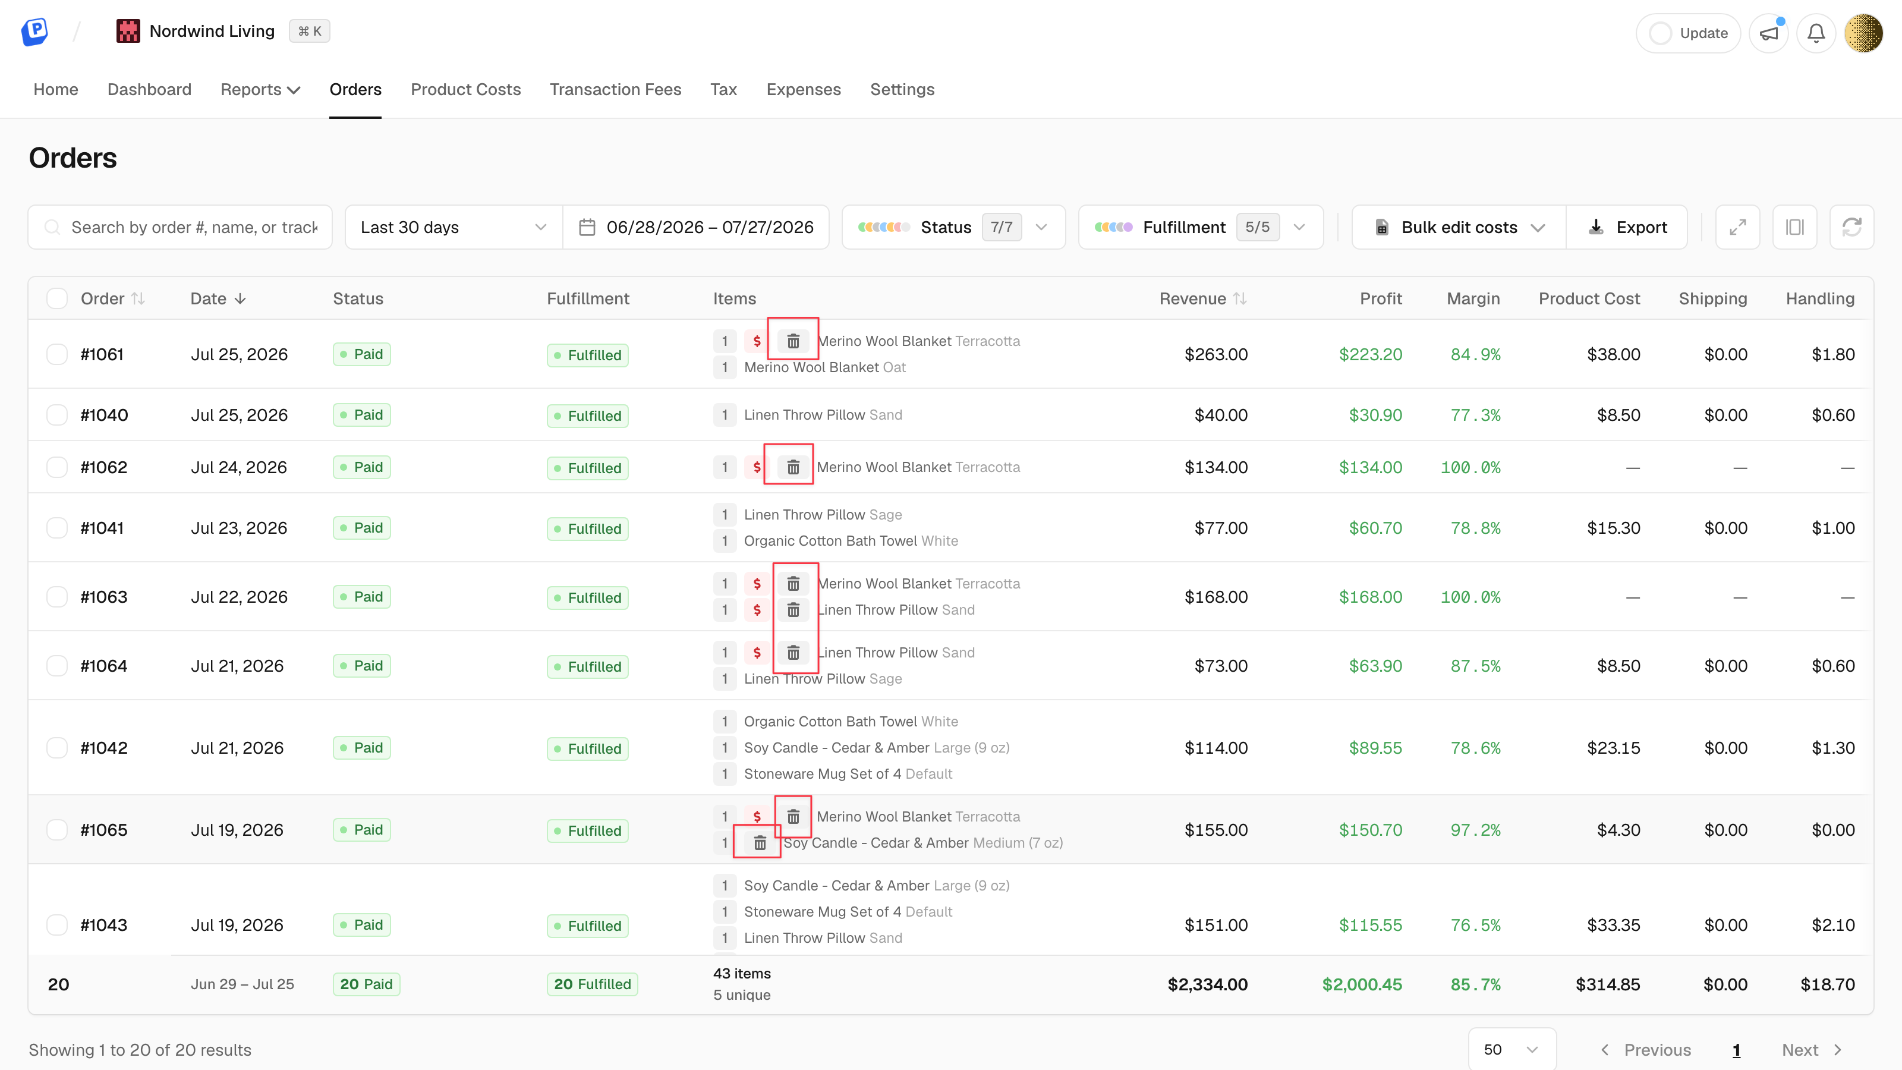Select the checkbox for order #1042
Viewport: 1902px width, 1070px height.
57,748
